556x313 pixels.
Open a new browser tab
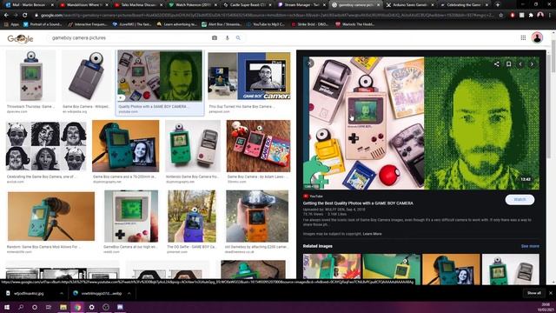(498, 5)
